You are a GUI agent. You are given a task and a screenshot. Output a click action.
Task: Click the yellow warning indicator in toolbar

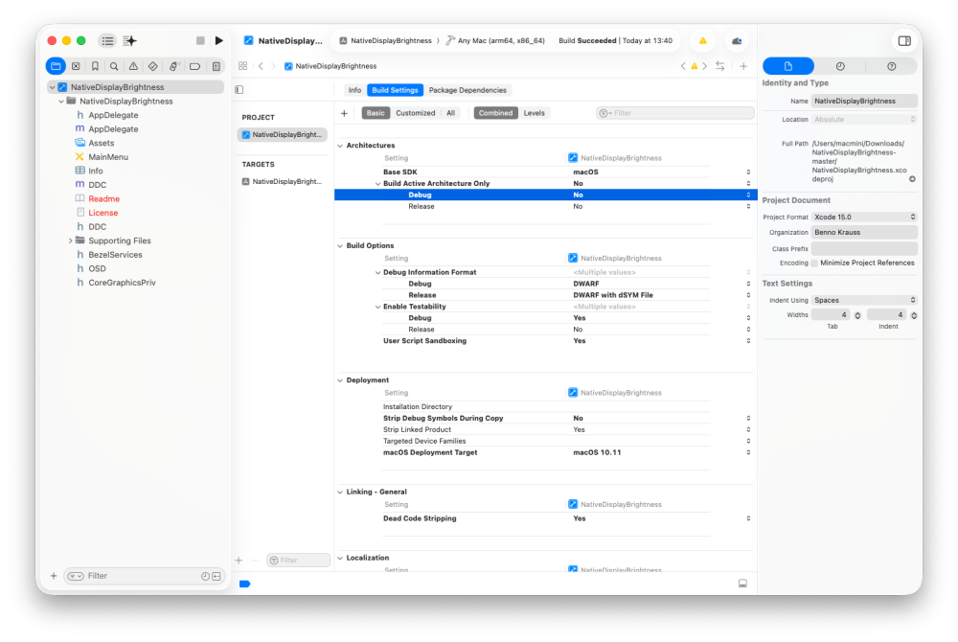point(702,41)
